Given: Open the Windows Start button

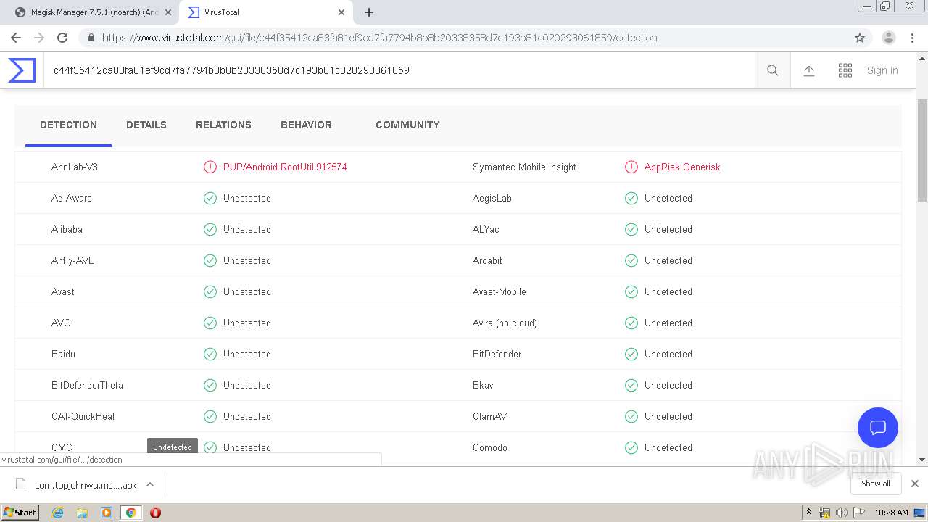Looking at the screenshot, I should pos(20,513).
